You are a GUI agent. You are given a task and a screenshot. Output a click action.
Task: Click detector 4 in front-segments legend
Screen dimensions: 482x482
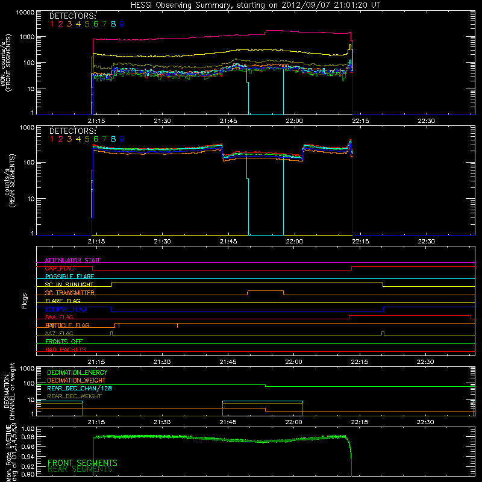click(78, 23)
